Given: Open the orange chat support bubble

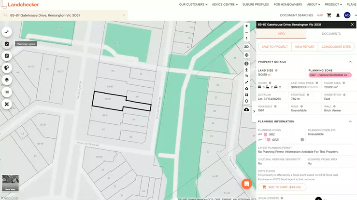Looking at the screenshot, I should [x=246, y=184].
